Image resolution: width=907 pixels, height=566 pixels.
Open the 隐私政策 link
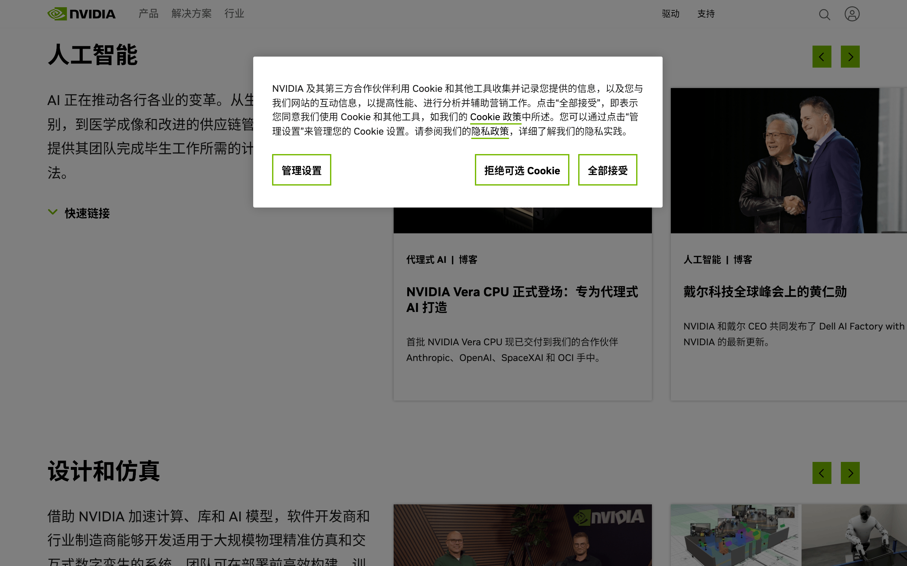coord(490,132)
